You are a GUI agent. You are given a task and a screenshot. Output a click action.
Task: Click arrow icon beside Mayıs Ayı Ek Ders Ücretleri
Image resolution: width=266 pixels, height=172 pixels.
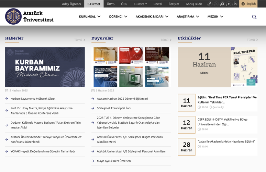click(x=93, y=161)
